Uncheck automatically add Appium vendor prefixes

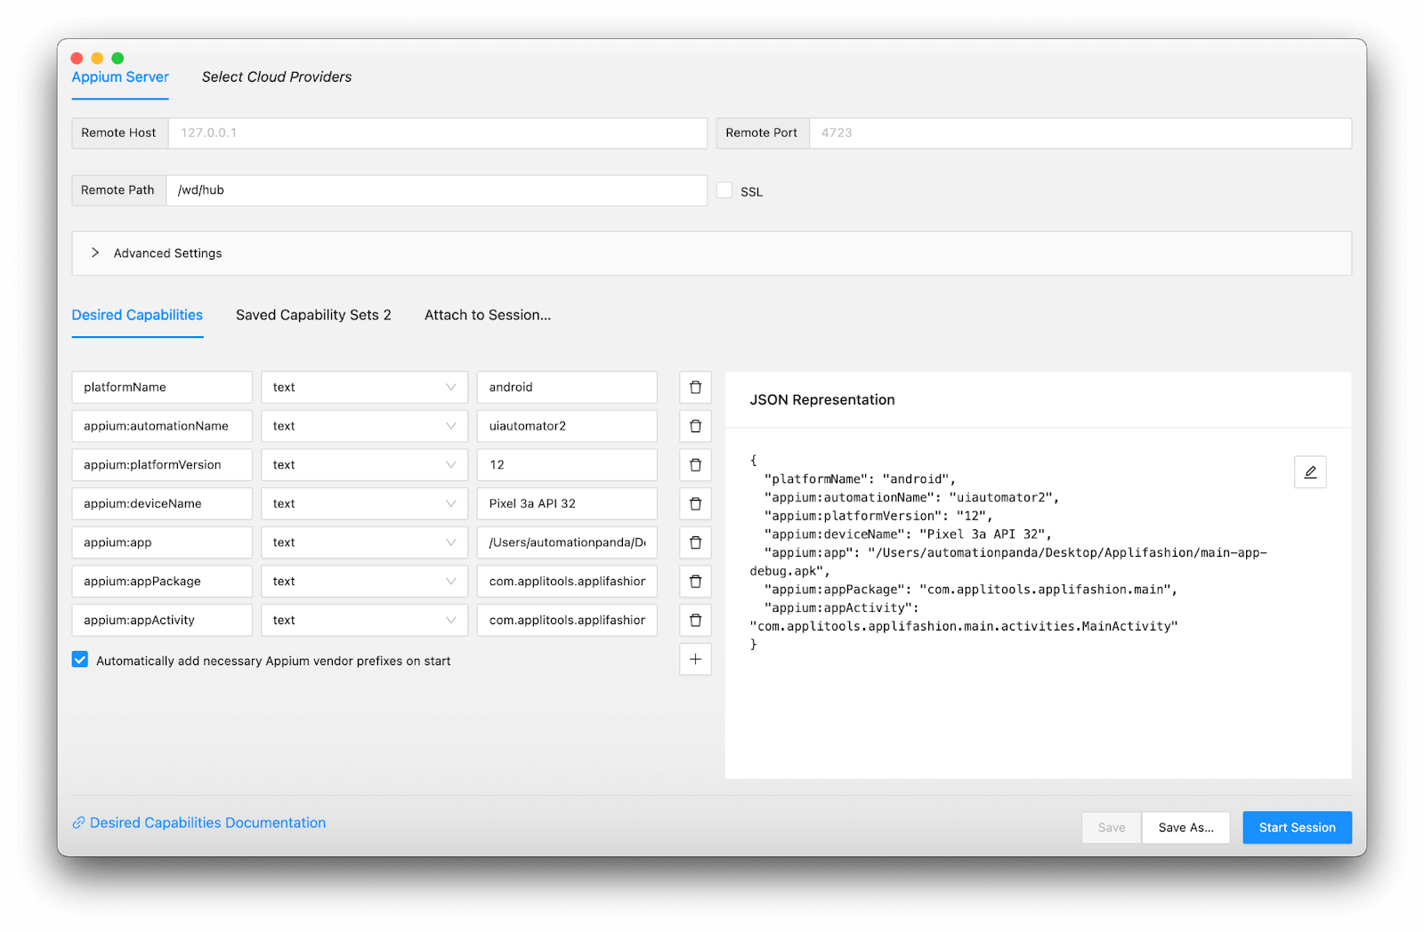pyautogui.click(x=80, y=660)
